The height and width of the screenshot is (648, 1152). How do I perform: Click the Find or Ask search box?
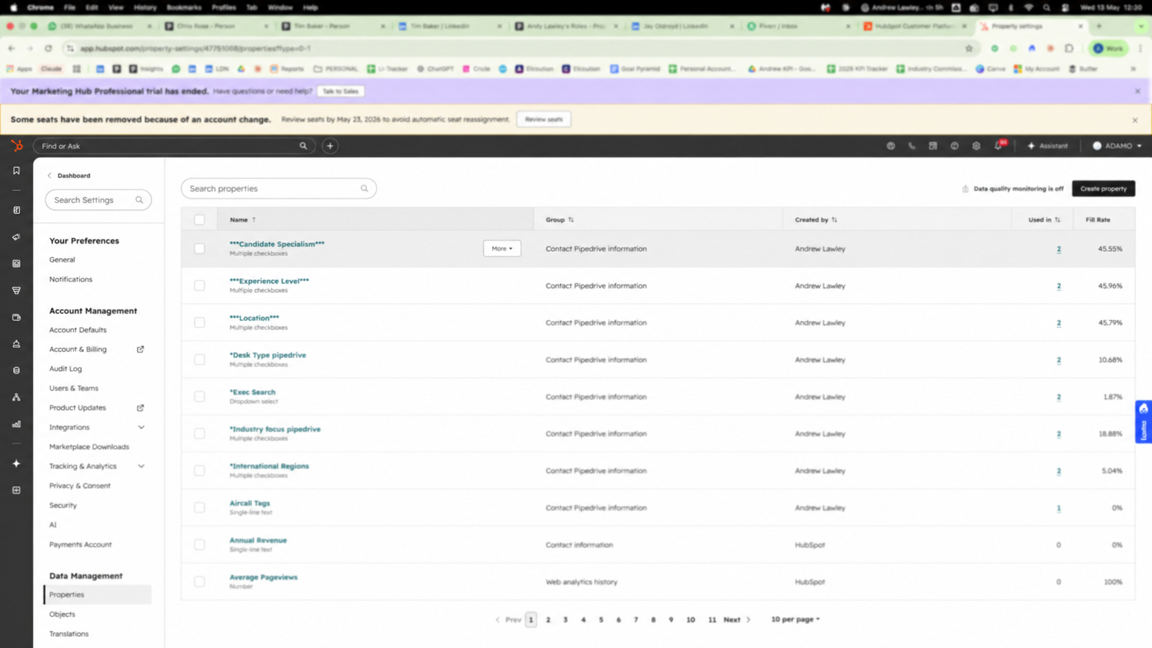tap(174, 146)
